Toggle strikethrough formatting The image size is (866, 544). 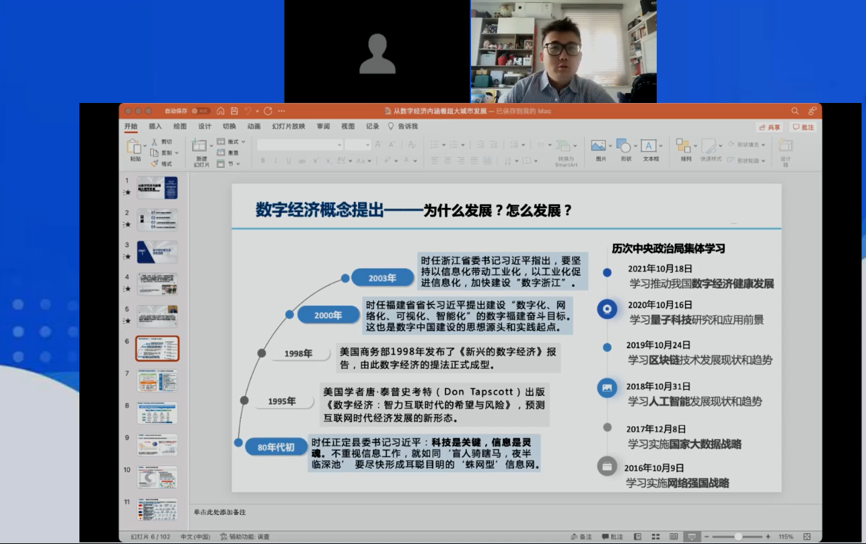click(302, 161)
